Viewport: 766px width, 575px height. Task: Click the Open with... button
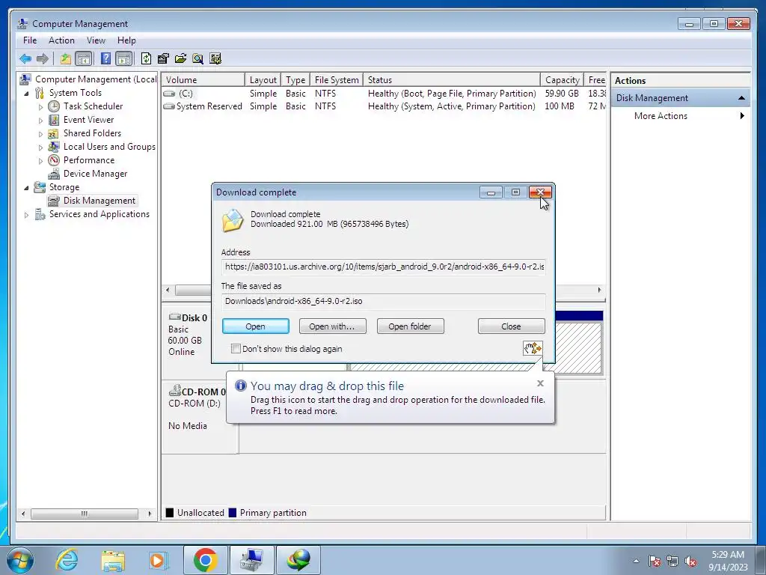pyautogui.click(x=332, y=326)
